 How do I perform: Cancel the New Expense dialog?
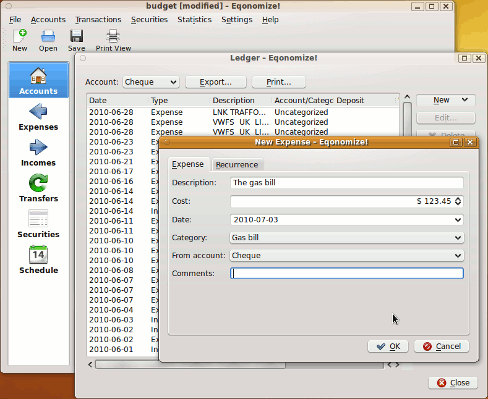click(x=442, y=346)
